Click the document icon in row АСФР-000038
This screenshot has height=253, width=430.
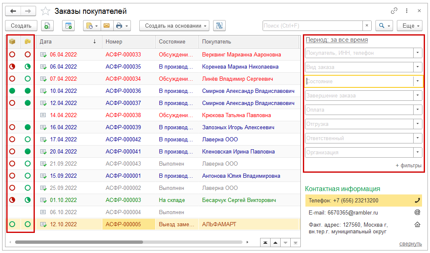pyautogui.click(x=43, y=115)
